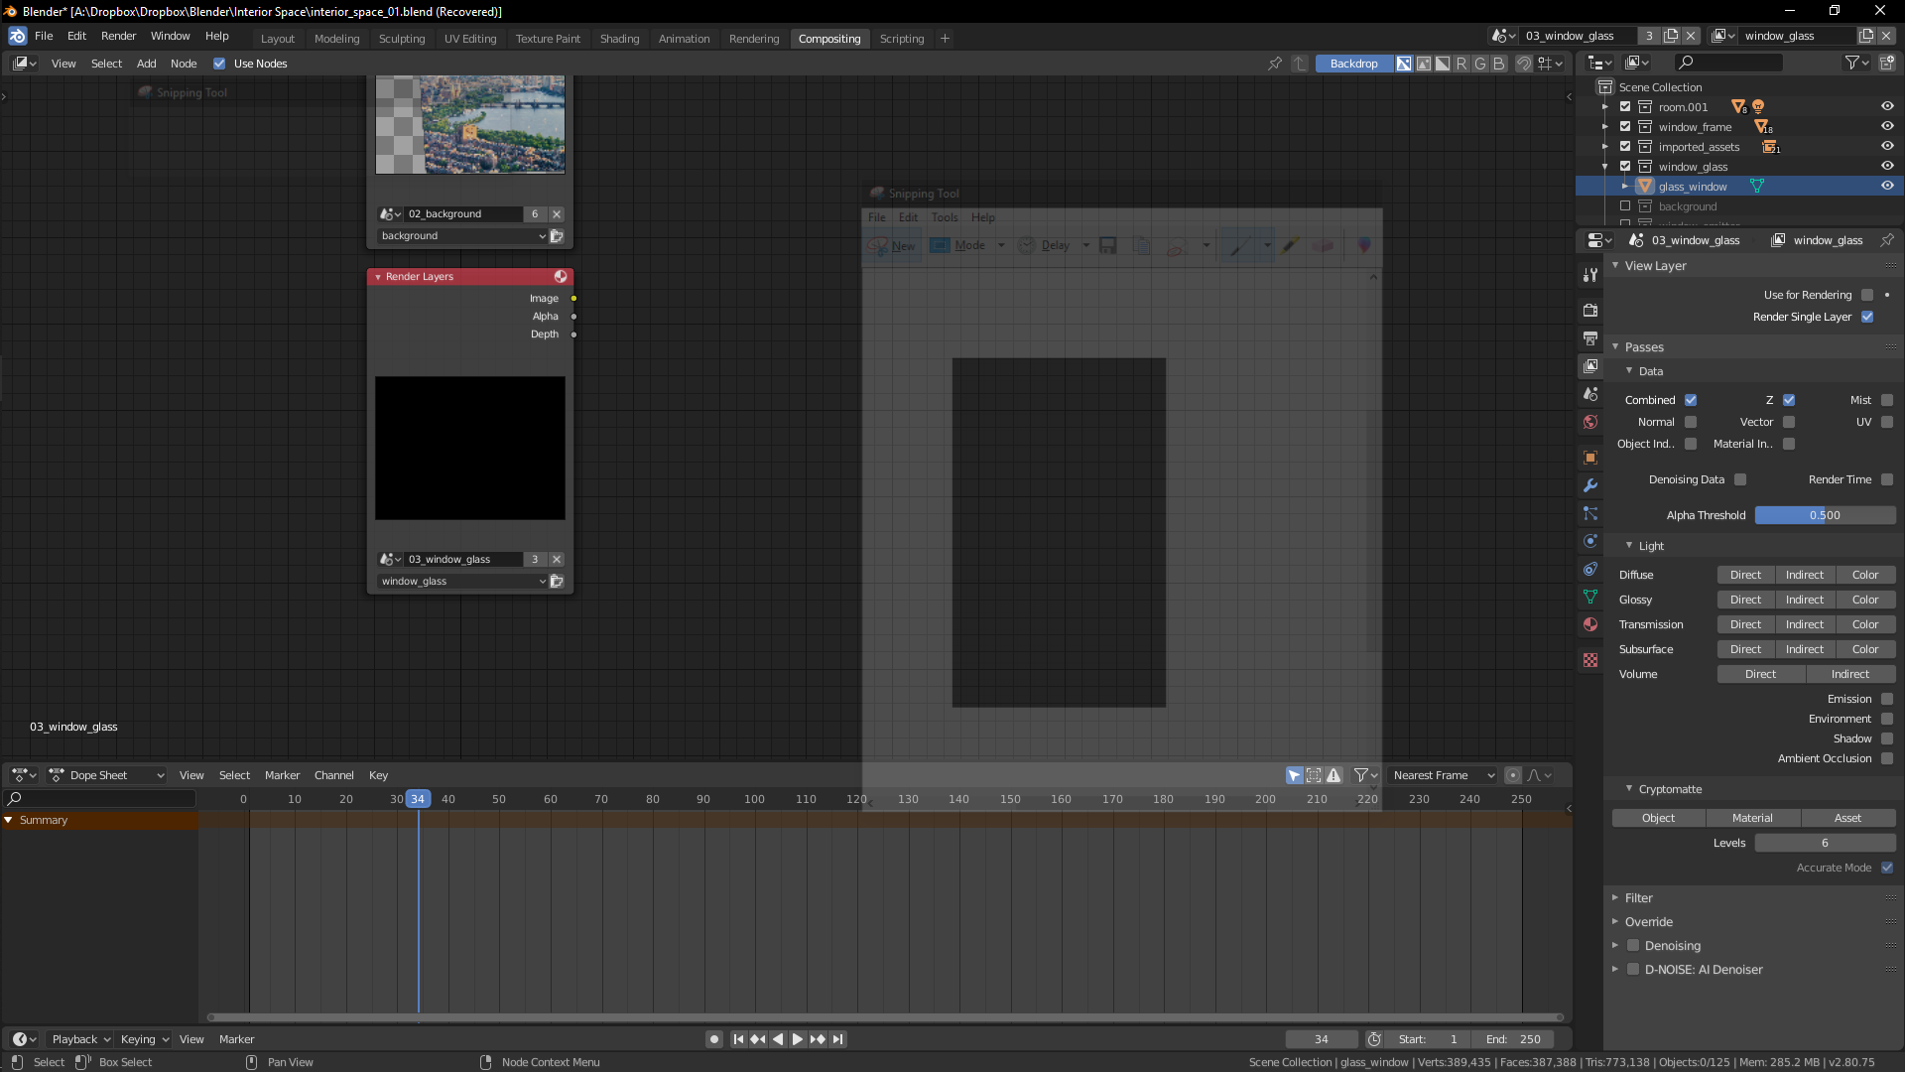Click the Direct button for Glossy light pass

(1745, 600)
